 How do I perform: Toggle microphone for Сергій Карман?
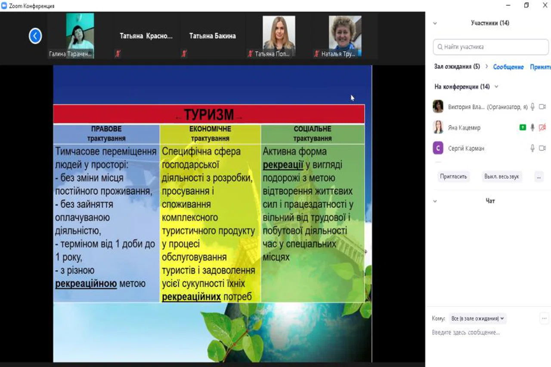532,148
